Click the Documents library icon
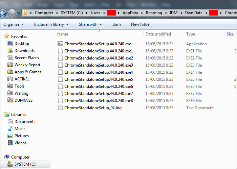The width and height of the screenshot is (237, 169). tap(10, 122)
